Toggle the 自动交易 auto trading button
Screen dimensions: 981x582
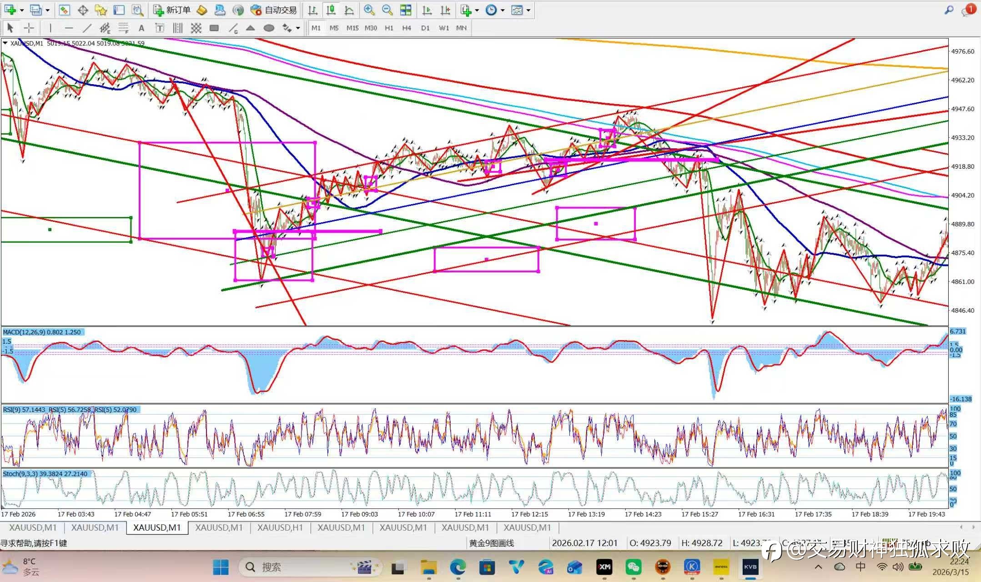273,10
